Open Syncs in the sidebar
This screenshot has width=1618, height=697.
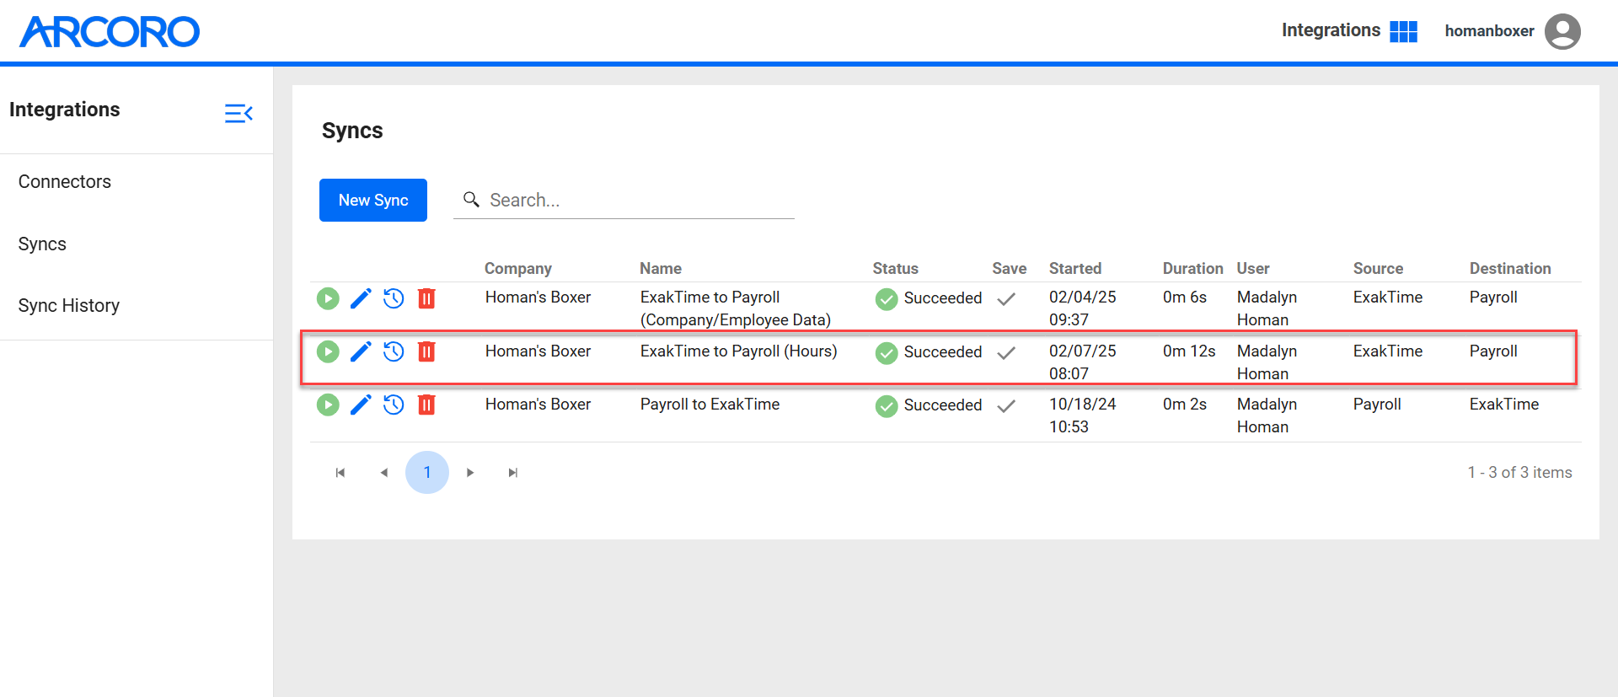tap(42, 244)
